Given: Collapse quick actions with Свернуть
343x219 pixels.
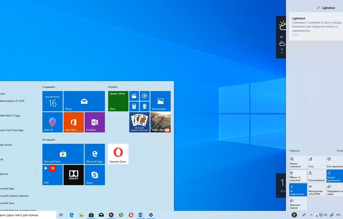Looking at the screenshot, I should pos(294,150).
